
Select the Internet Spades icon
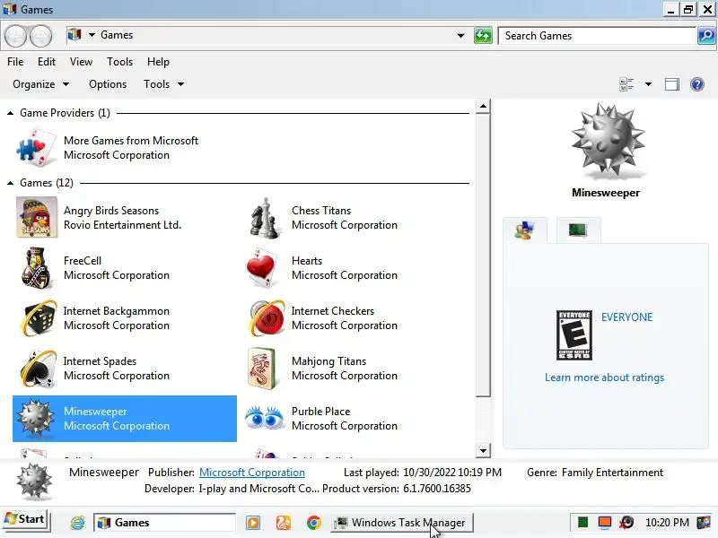38,369
